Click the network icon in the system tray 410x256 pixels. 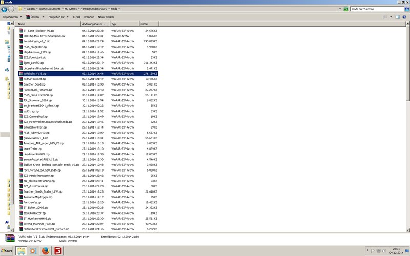(378, 251)
